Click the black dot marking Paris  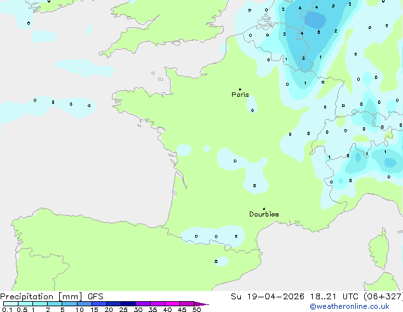click(240, 89)
